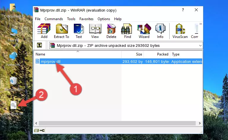The height and width of the screenshot is (140, 228).
Task: Open the Commands menu
Action: click(x=54, y=19)
